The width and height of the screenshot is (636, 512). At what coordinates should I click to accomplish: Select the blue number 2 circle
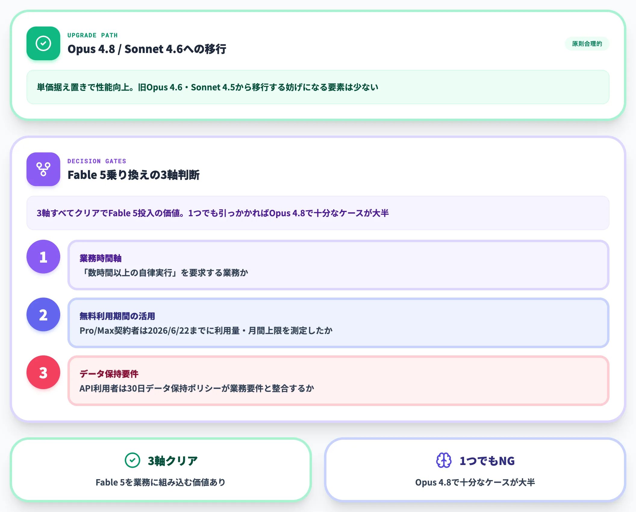[43, 314]
